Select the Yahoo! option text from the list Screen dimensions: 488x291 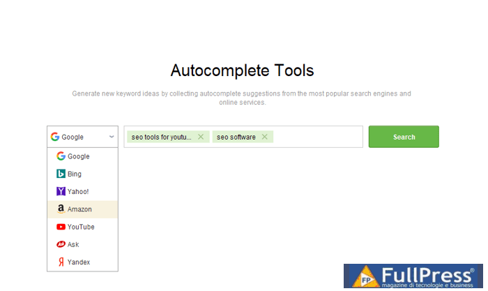78,191
